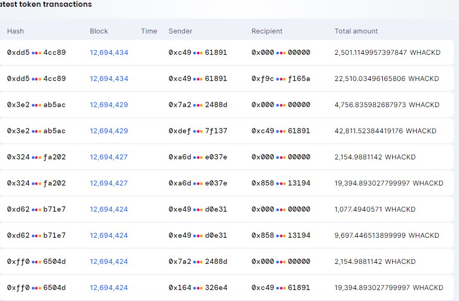
Task: Open block 12,694,427 in the 0x858…13194 recipient row
Action: (x=109, y=183)
